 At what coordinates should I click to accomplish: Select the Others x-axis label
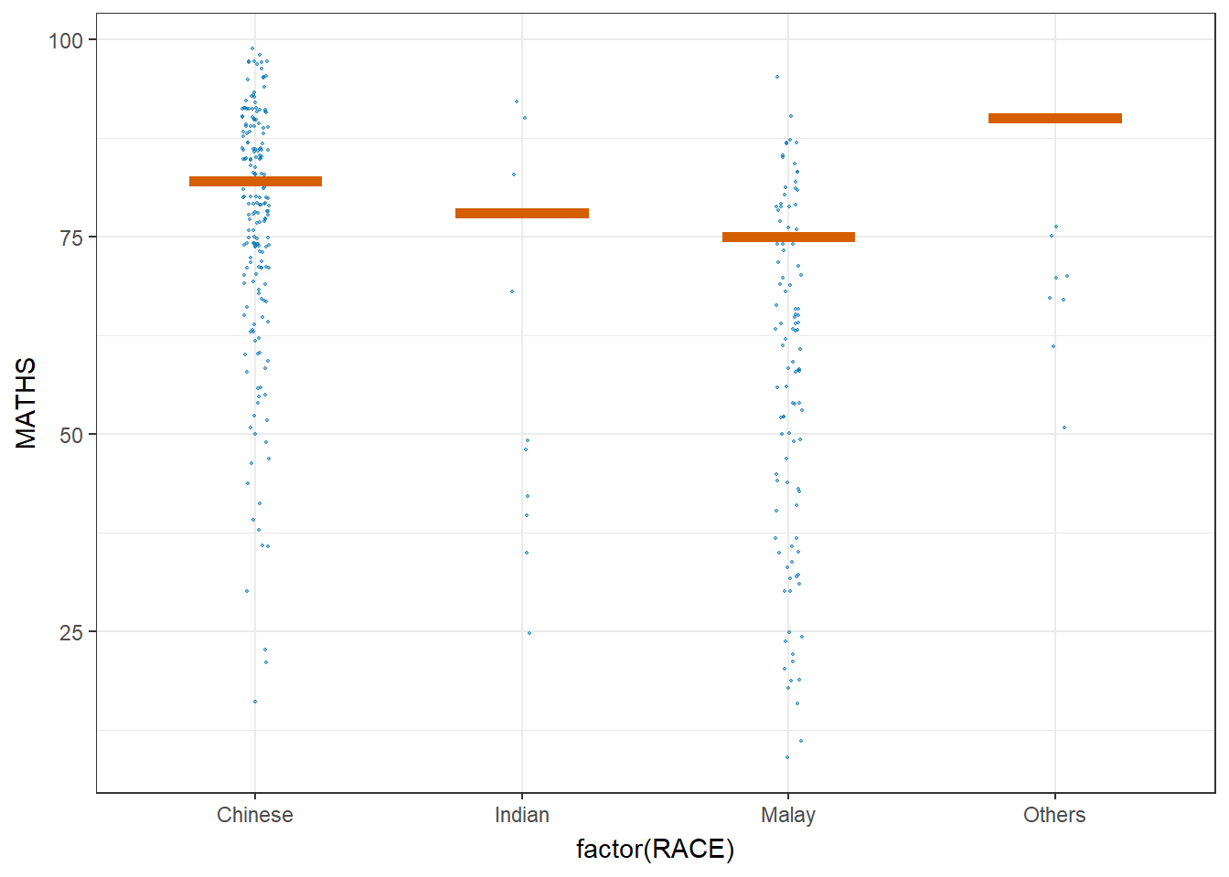click(1054, 815)
